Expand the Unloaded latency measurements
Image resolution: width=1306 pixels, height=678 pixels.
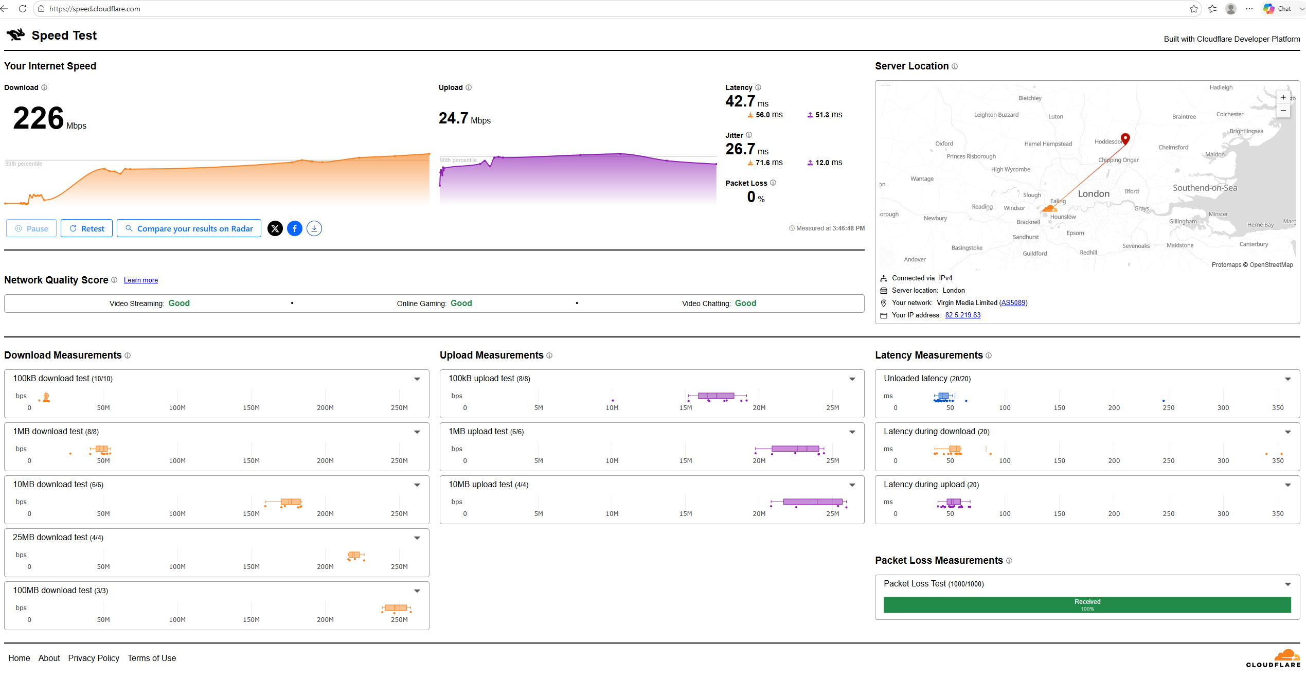[x=1288, y=379]
